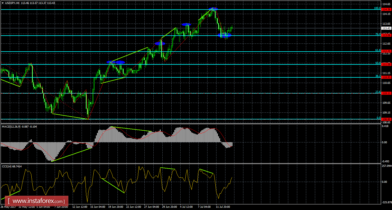Select the blue ellipse marker near 113.65 high

click(x=186, y=25)
